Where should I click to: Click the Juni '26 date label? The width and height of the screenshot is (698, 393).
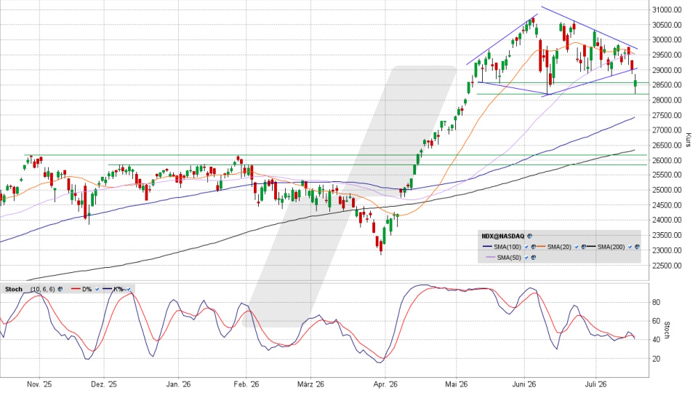point(524,384)
